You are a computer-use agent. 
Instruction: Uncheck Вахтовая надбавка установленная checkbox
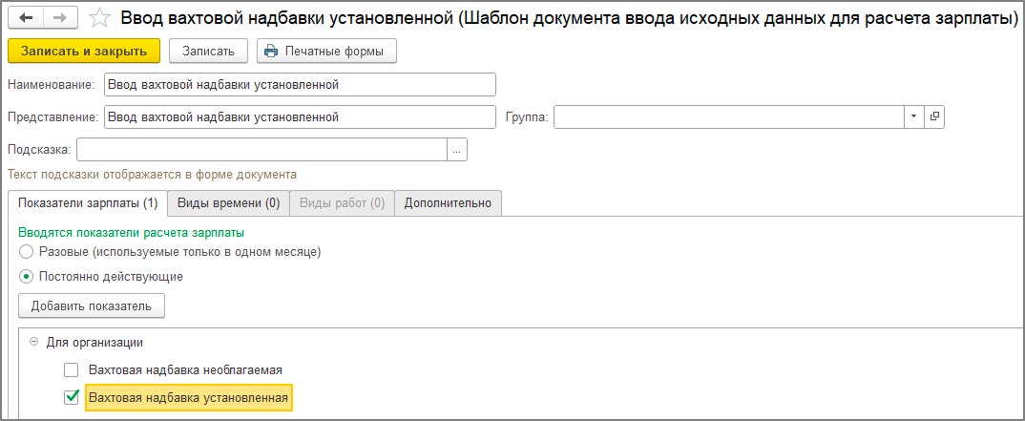(71, 397)
